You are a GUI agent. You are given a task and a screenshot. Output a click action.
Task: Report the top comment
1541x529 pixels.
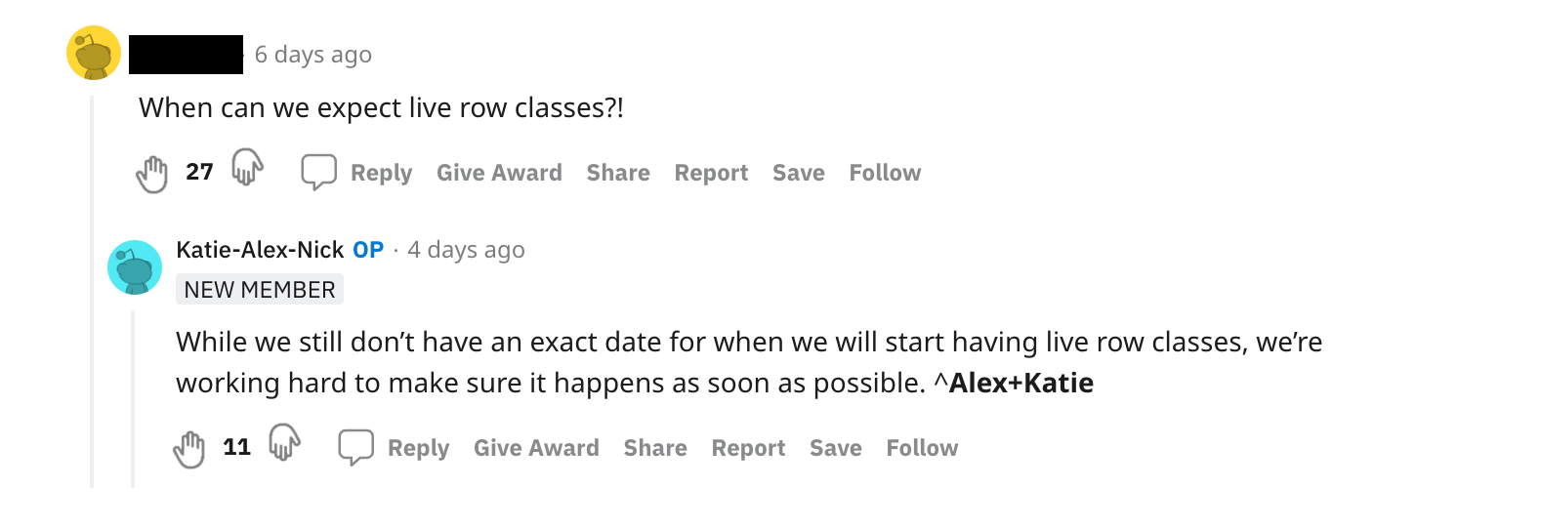pos(711,173)
